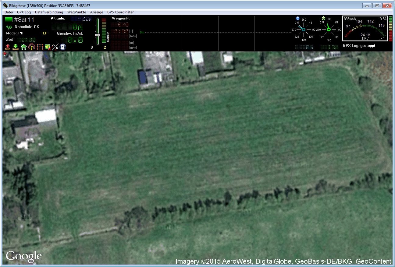Click the green satellite status indicator
The height and width of the screenshot is (267, 395).
click(x=9, y=20)
